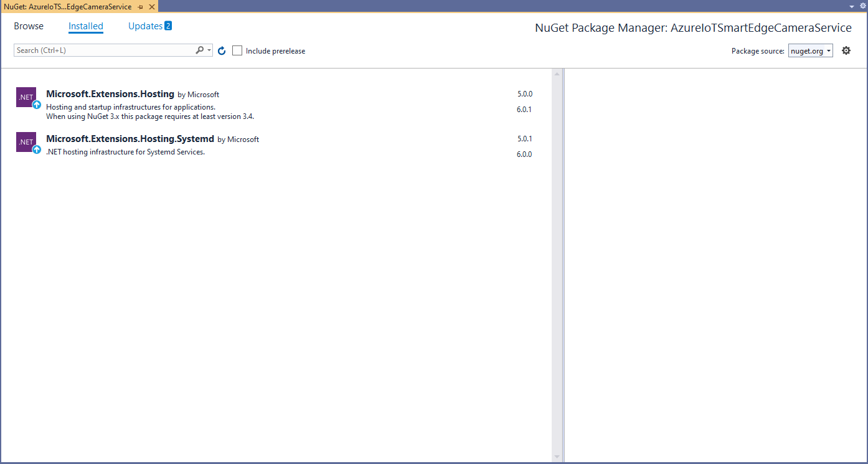This screenshot has height=464, width=868.
Task: Click the Microsoft.Extensions.Hosting.Systemd .NET package icon
Action: (x=26, y=142)
